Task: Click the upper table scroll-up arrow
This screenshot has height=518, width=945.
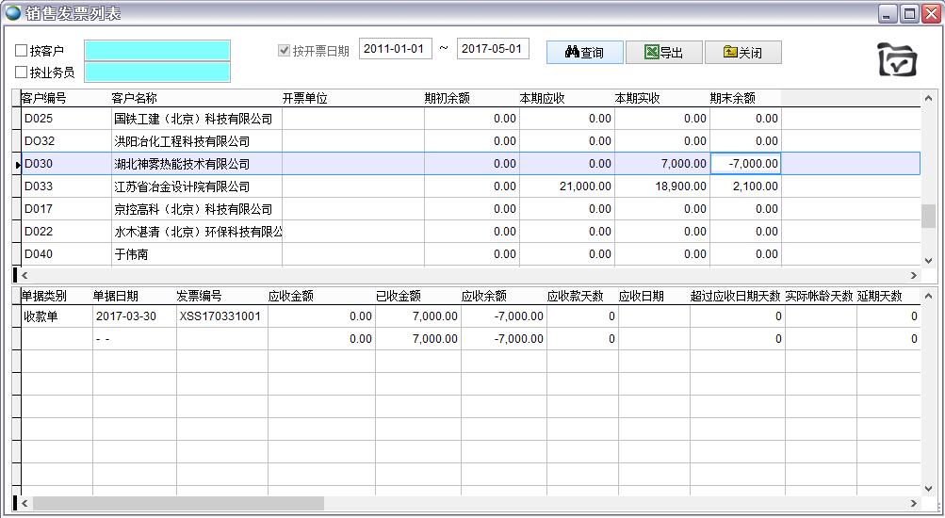Action: (x=929, y=98)
